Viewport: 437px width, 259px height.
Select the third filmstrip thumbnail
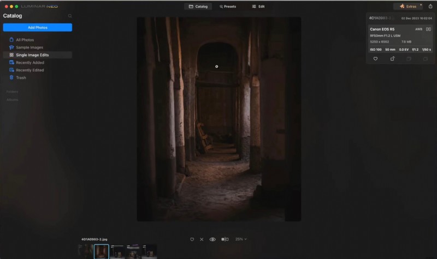117,251
